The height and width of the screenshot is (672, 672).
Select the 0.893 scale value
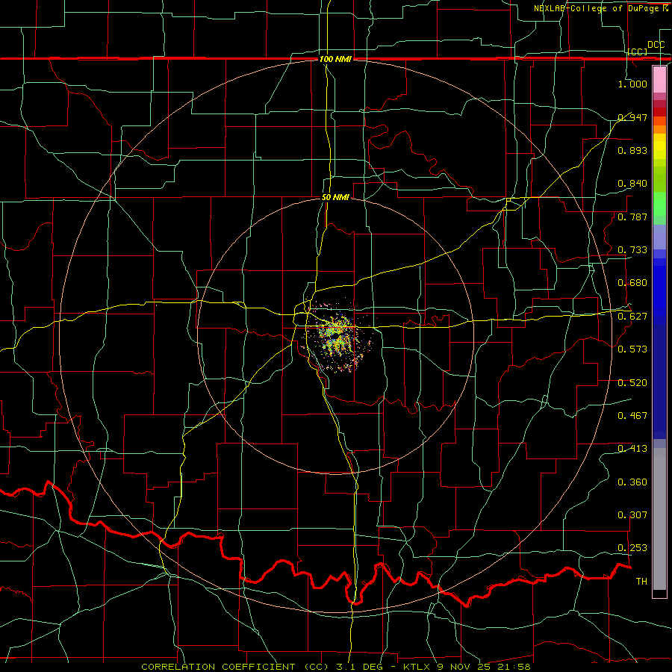pos(632,150)
